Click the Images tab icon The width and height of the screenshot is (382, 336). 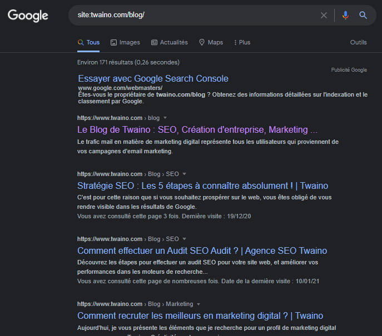(113, 43)
